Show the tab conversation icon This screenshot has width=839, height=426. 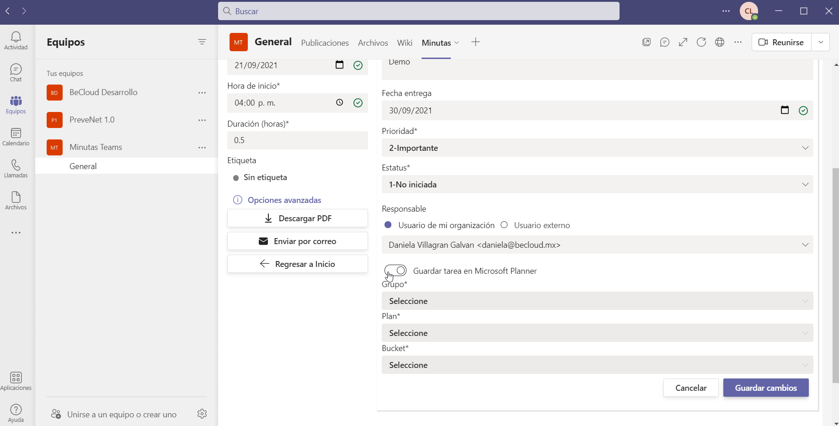(x=665, y=42)
